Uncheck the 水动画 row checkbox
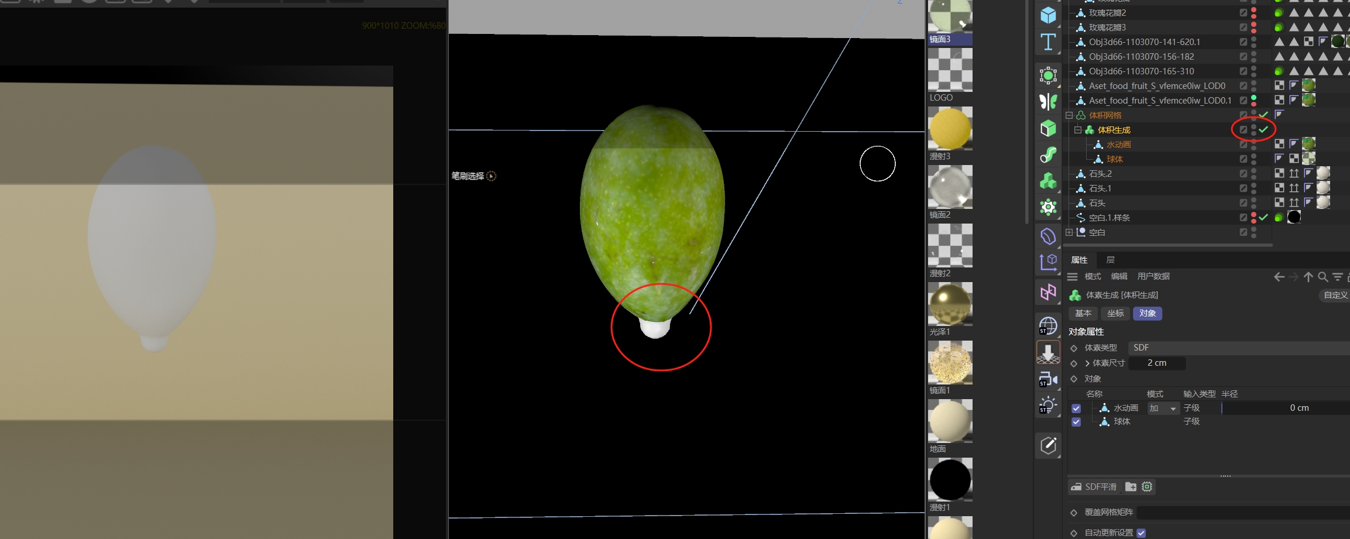The height and width of the screenshot is (539, 1350). tap(1076, 408)
